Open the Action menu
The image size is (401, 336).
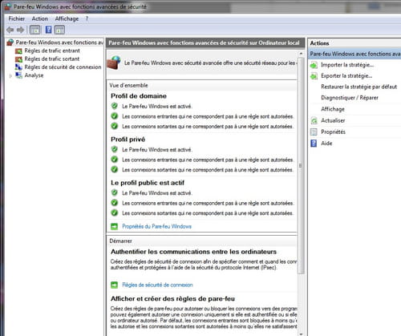40,18
